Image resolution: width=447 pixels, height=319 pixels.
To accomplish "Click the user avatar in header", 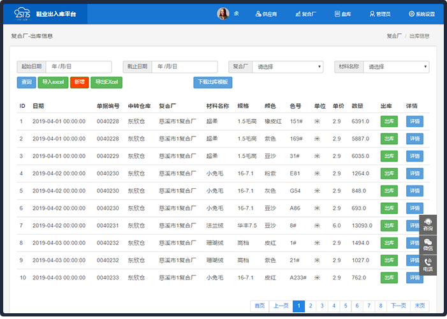I will click(223, 13).
